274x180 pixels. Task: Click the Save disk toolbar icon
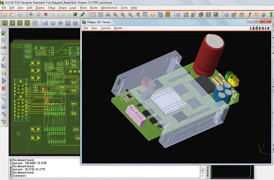coord(20,15)
